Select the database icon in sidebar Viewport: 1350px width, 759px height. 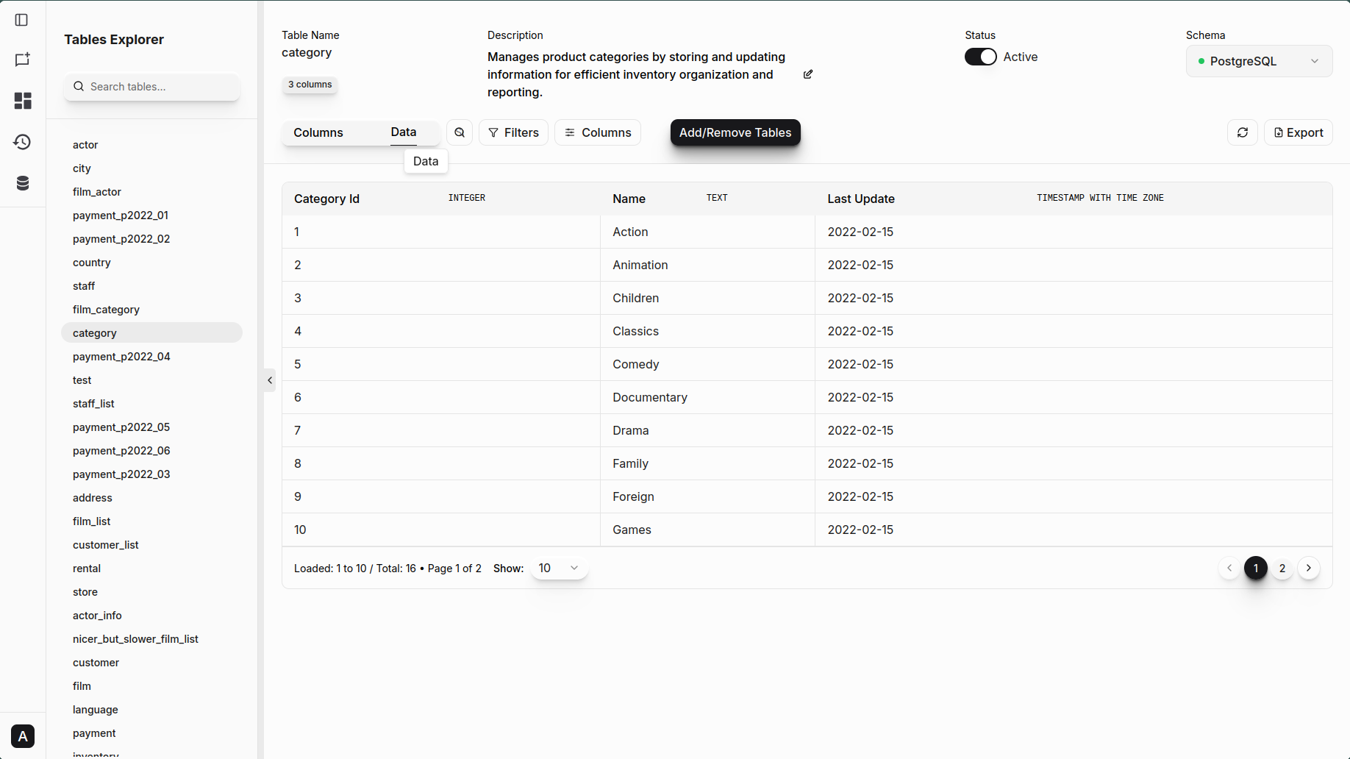22,183
